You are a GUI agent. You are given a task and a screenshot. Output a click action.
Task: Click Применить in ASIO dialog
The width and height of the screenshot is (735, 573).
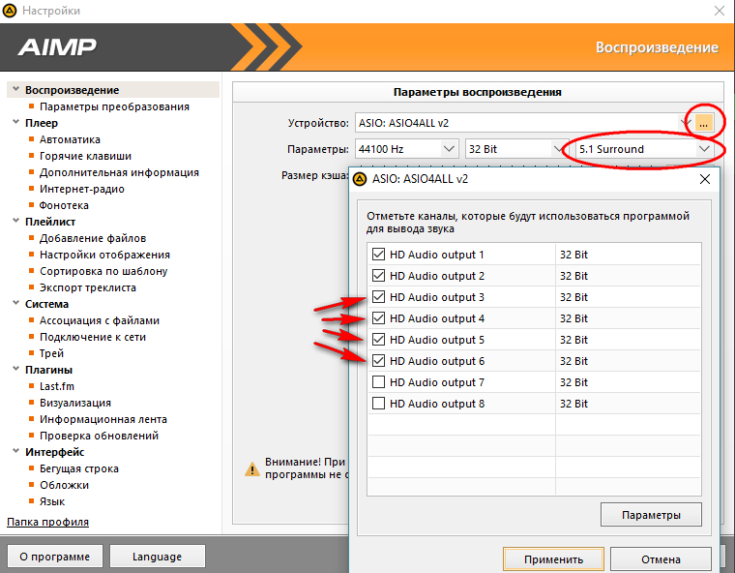553,558
